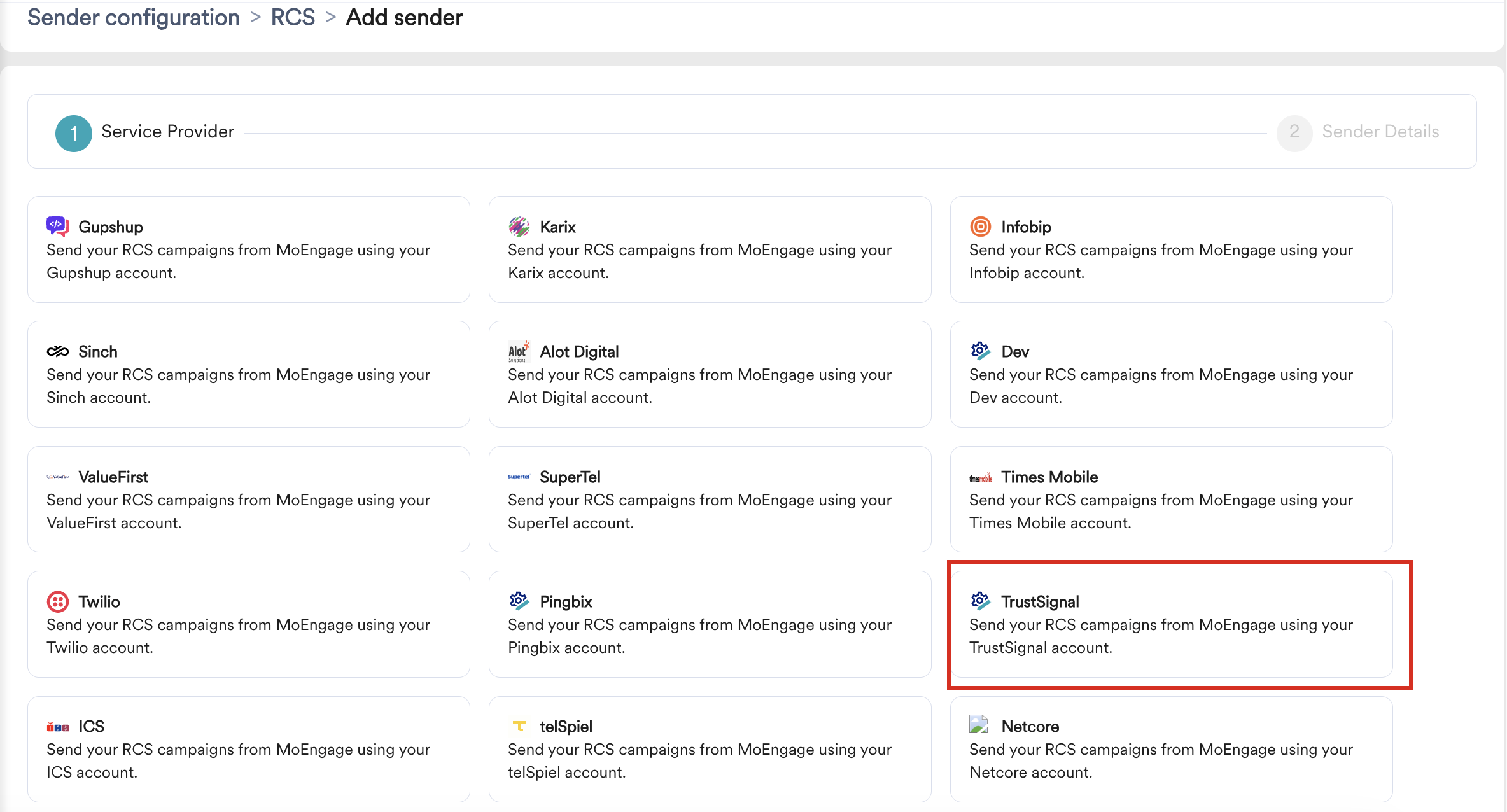Click the Sender Details step label
This screenshot has width=1507, height=812.
click(1380, 132)
